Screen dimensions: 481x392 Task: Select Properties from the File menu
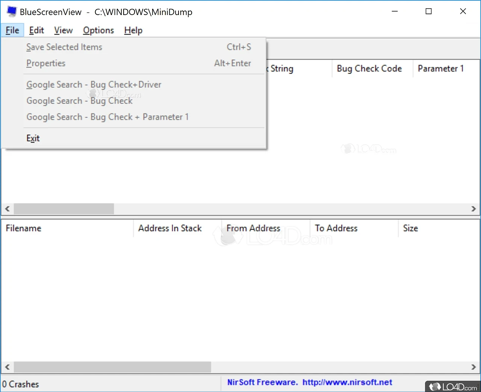click(46, 63)
